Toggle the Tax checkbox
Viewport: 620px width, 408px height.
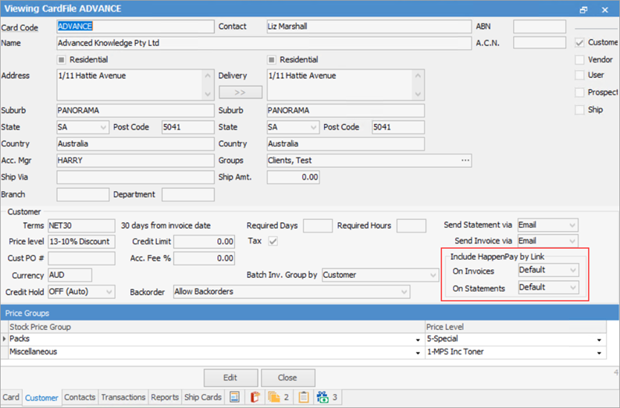coord(273,242)
